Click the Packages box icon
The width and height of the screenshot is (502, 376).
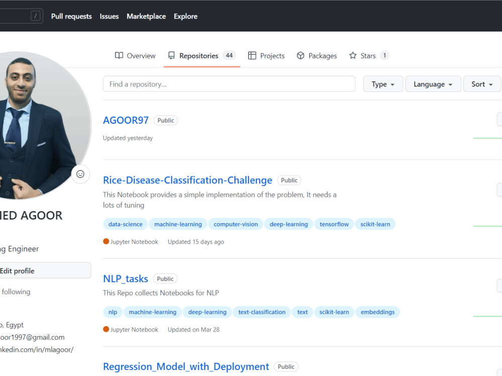[300, 56]
